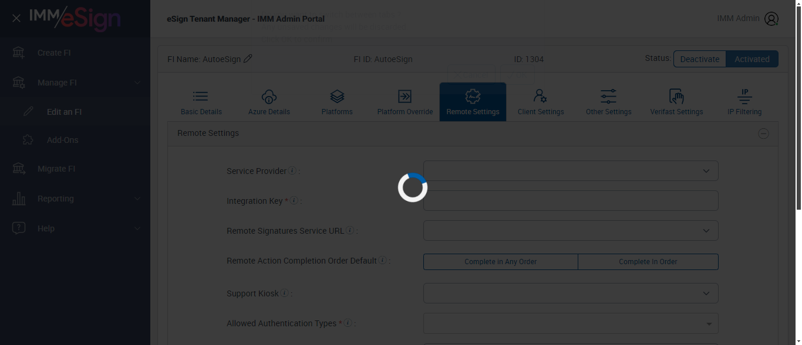The image size is (802, 345).
Task: Select Complete in Any Order option
Action: (501, 262)
